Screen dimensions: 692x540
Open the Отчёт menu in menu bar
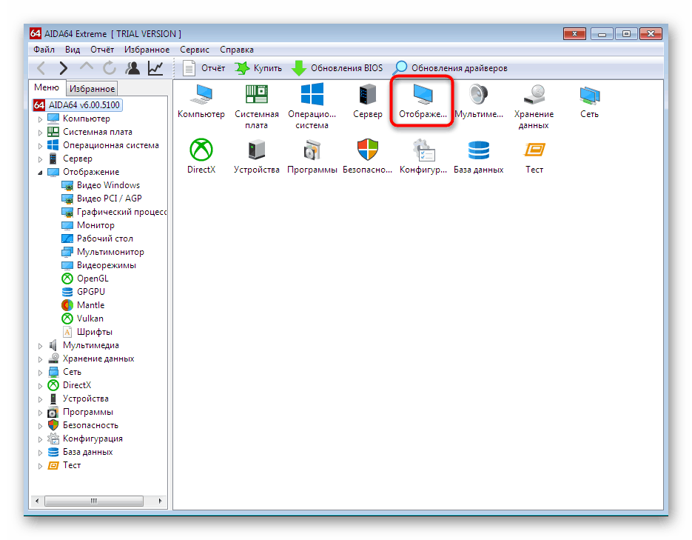102,50
